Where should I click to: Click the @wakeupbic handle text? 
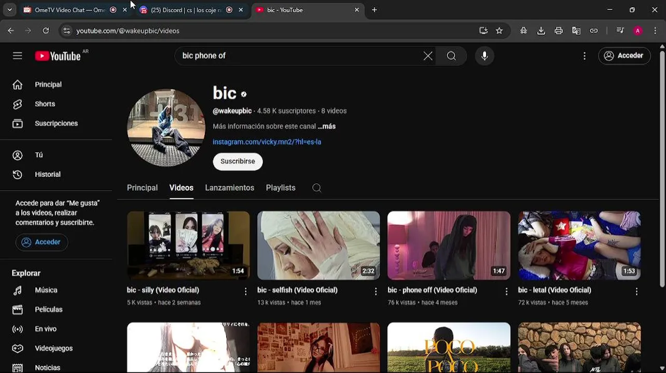click(232, 111)
